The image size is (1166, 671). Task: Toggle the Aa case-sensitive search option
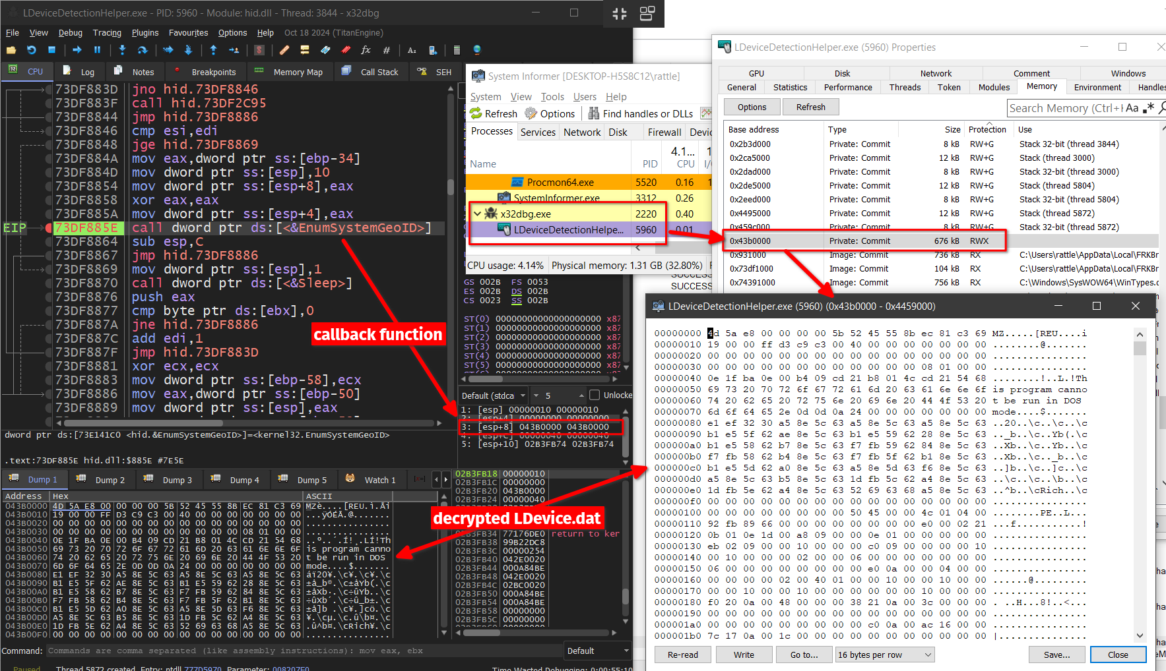1132,108
